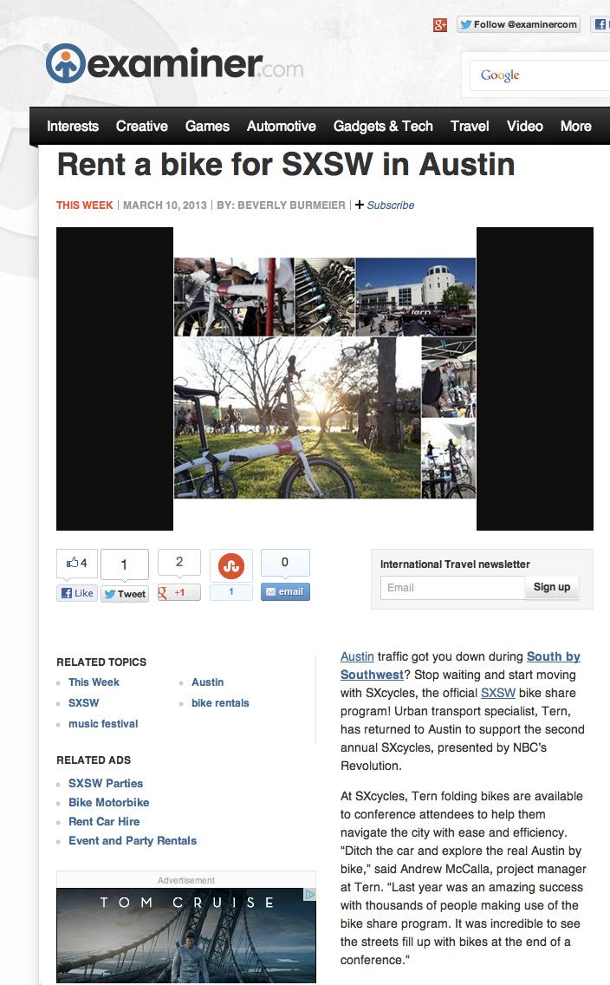Open the This Week related topic
610x985 pixels.
pos(94,682)
